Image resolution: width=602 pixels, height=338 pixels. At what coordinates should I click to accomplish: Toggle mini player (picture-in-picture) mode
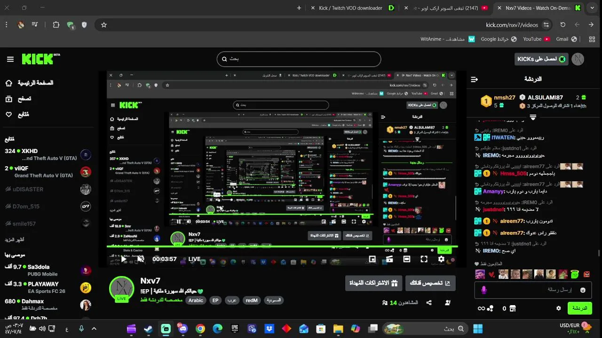pyautogui.click(x=372, y=259)
